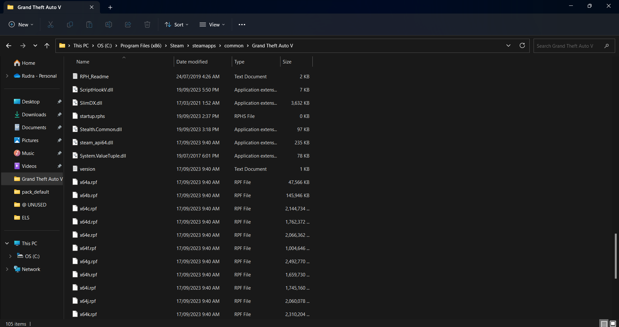The height and width of the screenshot is (327, 619).
Task: Add a new tab with plus button
Action: (x=110, y=7)
